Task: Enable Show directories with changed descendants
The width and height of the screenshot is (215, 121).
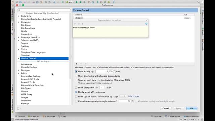Action: (76, 76)
